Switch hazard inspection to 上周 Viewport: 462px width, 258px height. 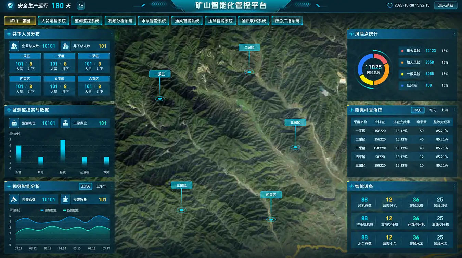(444, 110)
